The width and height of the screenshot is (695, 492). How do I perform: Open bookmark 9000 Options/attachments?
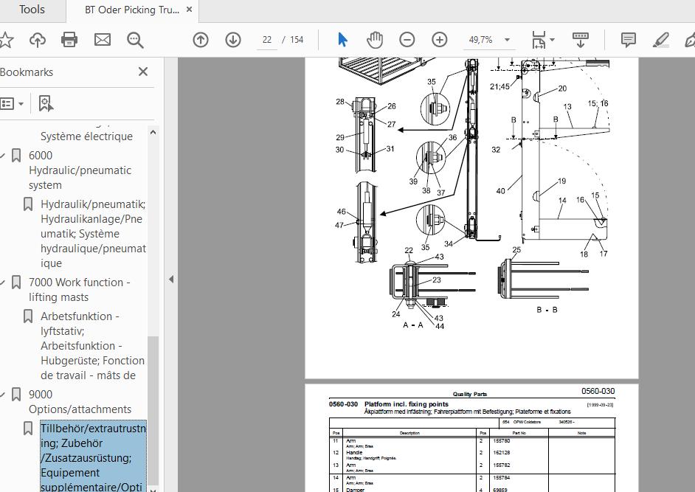[x=80, y=401]
